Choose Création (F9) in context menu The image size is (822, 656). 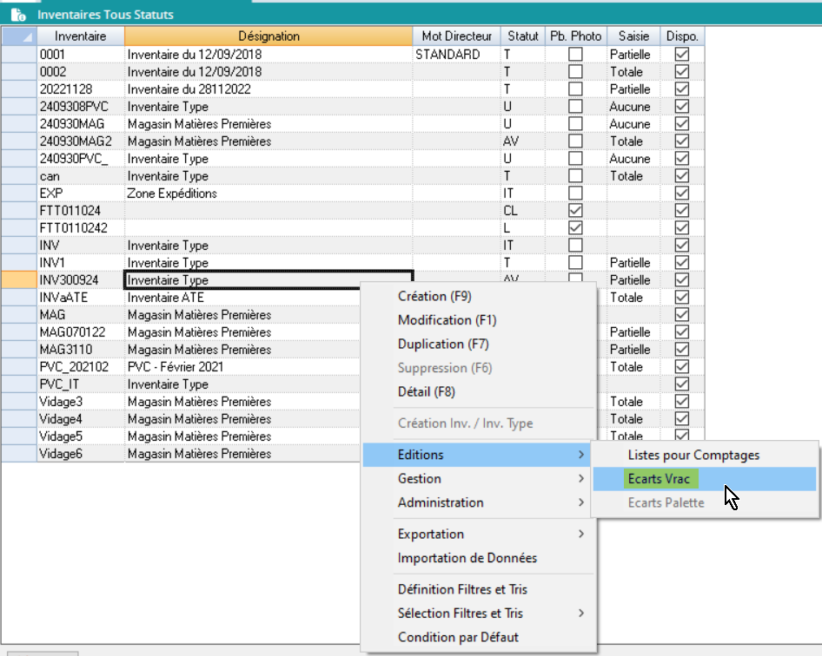pos(434,296)
